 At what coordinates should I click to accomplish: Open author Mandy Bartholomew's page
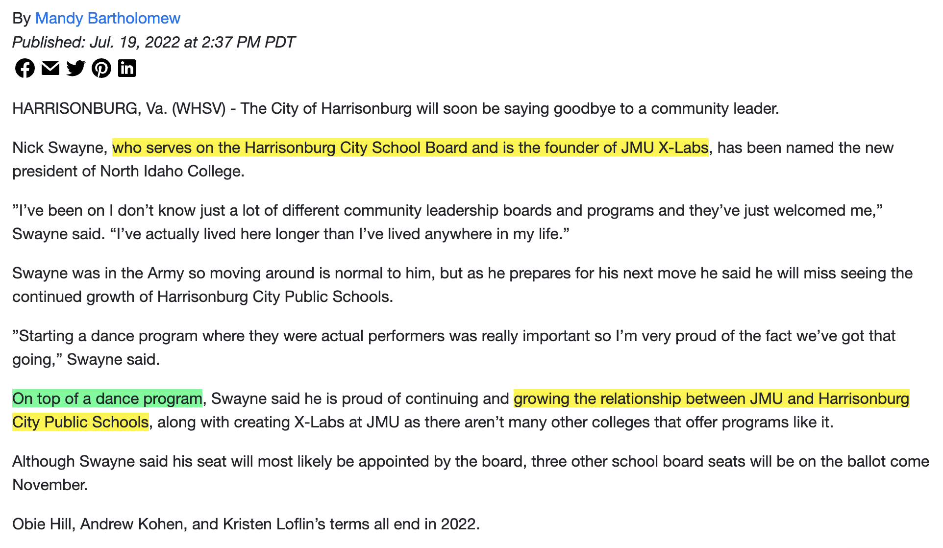point(108,18)
